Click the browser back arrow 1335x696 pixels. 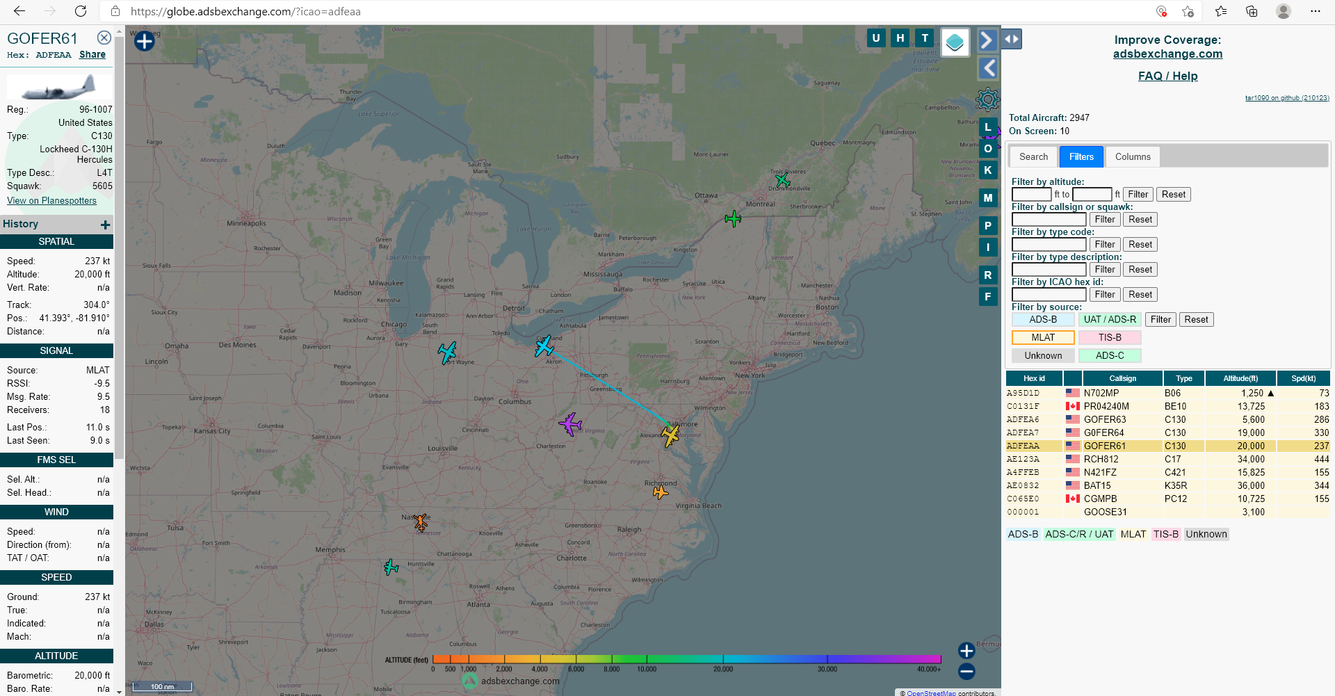(19, 11)
